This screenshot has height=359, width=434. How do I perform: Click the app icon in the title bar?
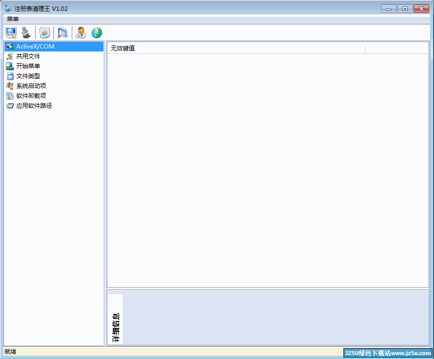click(8, 8)
